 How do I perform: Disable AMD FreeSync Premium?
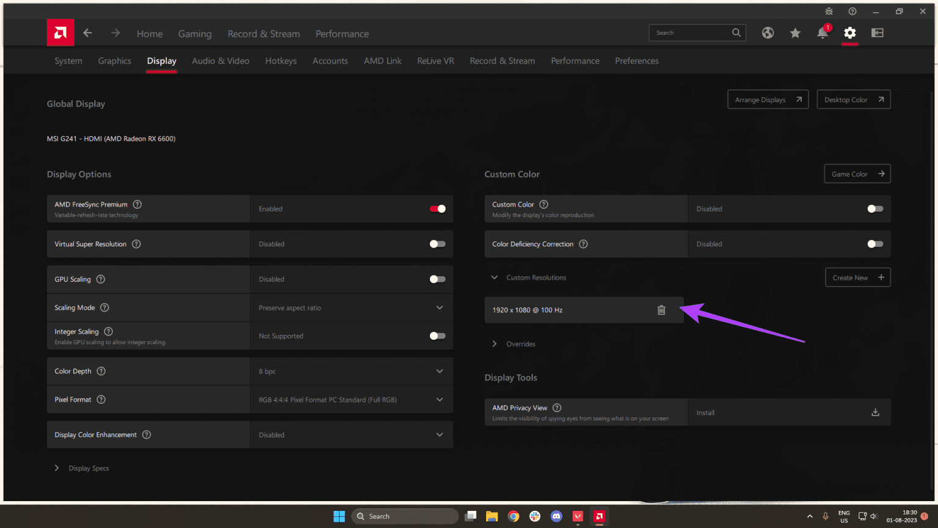point(437,208)
